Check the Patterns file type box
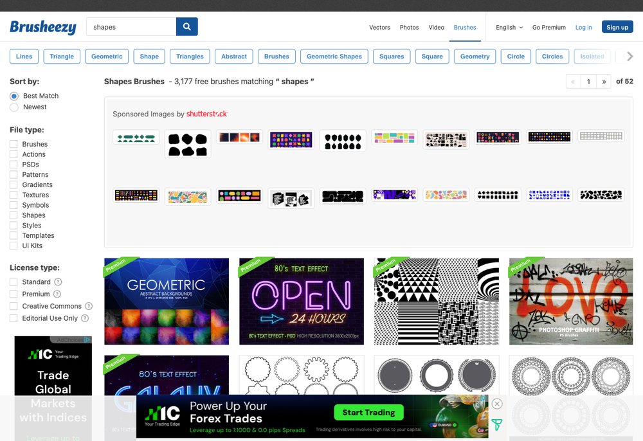This screenshot has height=441, width=643. tap(14, 175)
